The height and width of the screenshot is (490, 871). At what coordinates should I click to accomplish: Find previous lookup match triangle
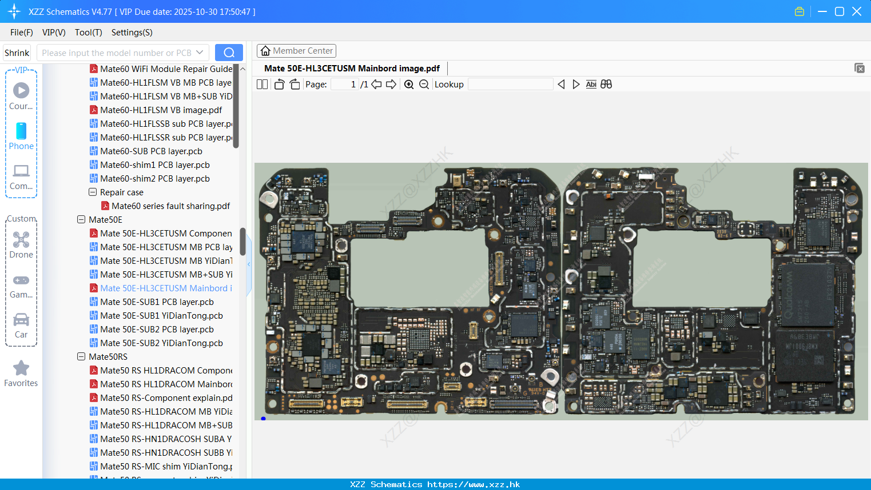tap(561, 85)
